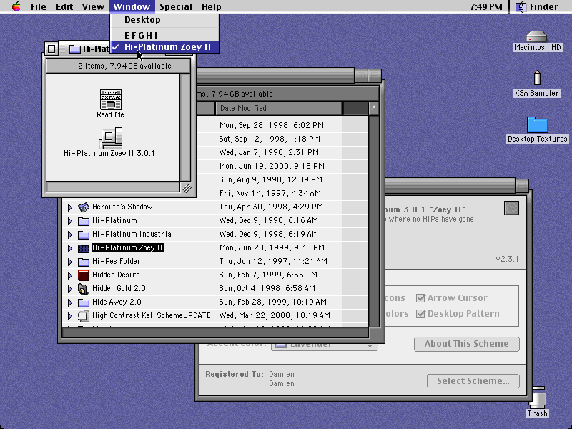
Task: Click the highlighted Hi-Platinum Zoey II folder icon in list
Action: click(x=84, y=248)
